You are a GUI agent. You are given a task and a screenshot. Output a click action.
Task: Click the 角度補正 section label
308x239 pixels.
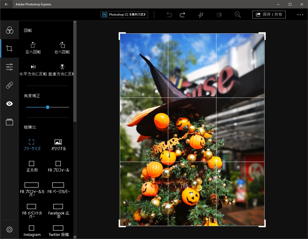[32, 96]
